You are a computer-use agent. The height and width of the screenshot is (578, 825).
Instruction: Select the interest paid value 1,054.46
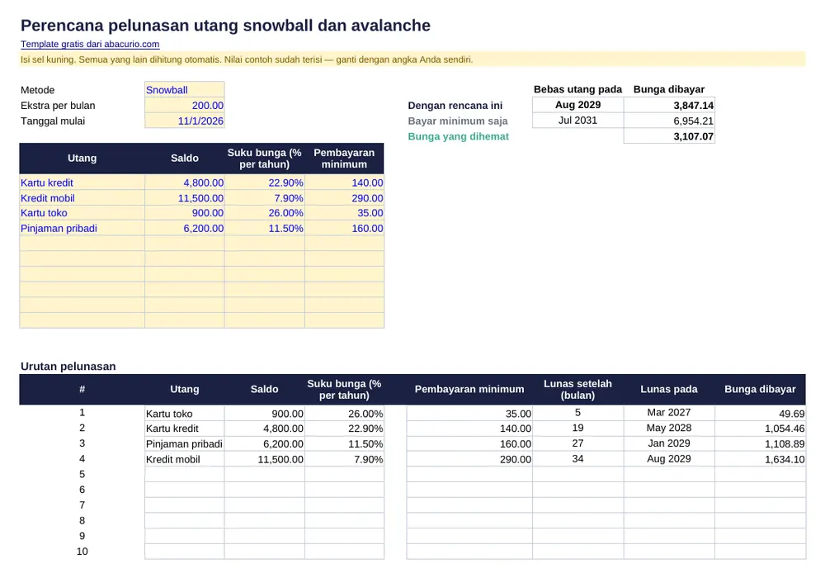point(761,429)
